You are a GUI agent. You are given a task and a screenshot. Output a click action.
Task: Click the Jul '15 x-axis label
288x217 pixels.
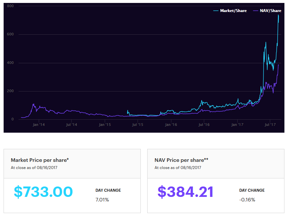[x=138, y=125]
